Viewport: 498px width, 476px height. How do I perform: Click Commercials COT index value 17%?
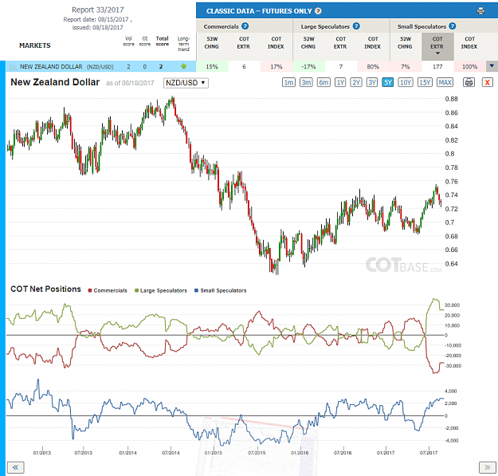276,66
